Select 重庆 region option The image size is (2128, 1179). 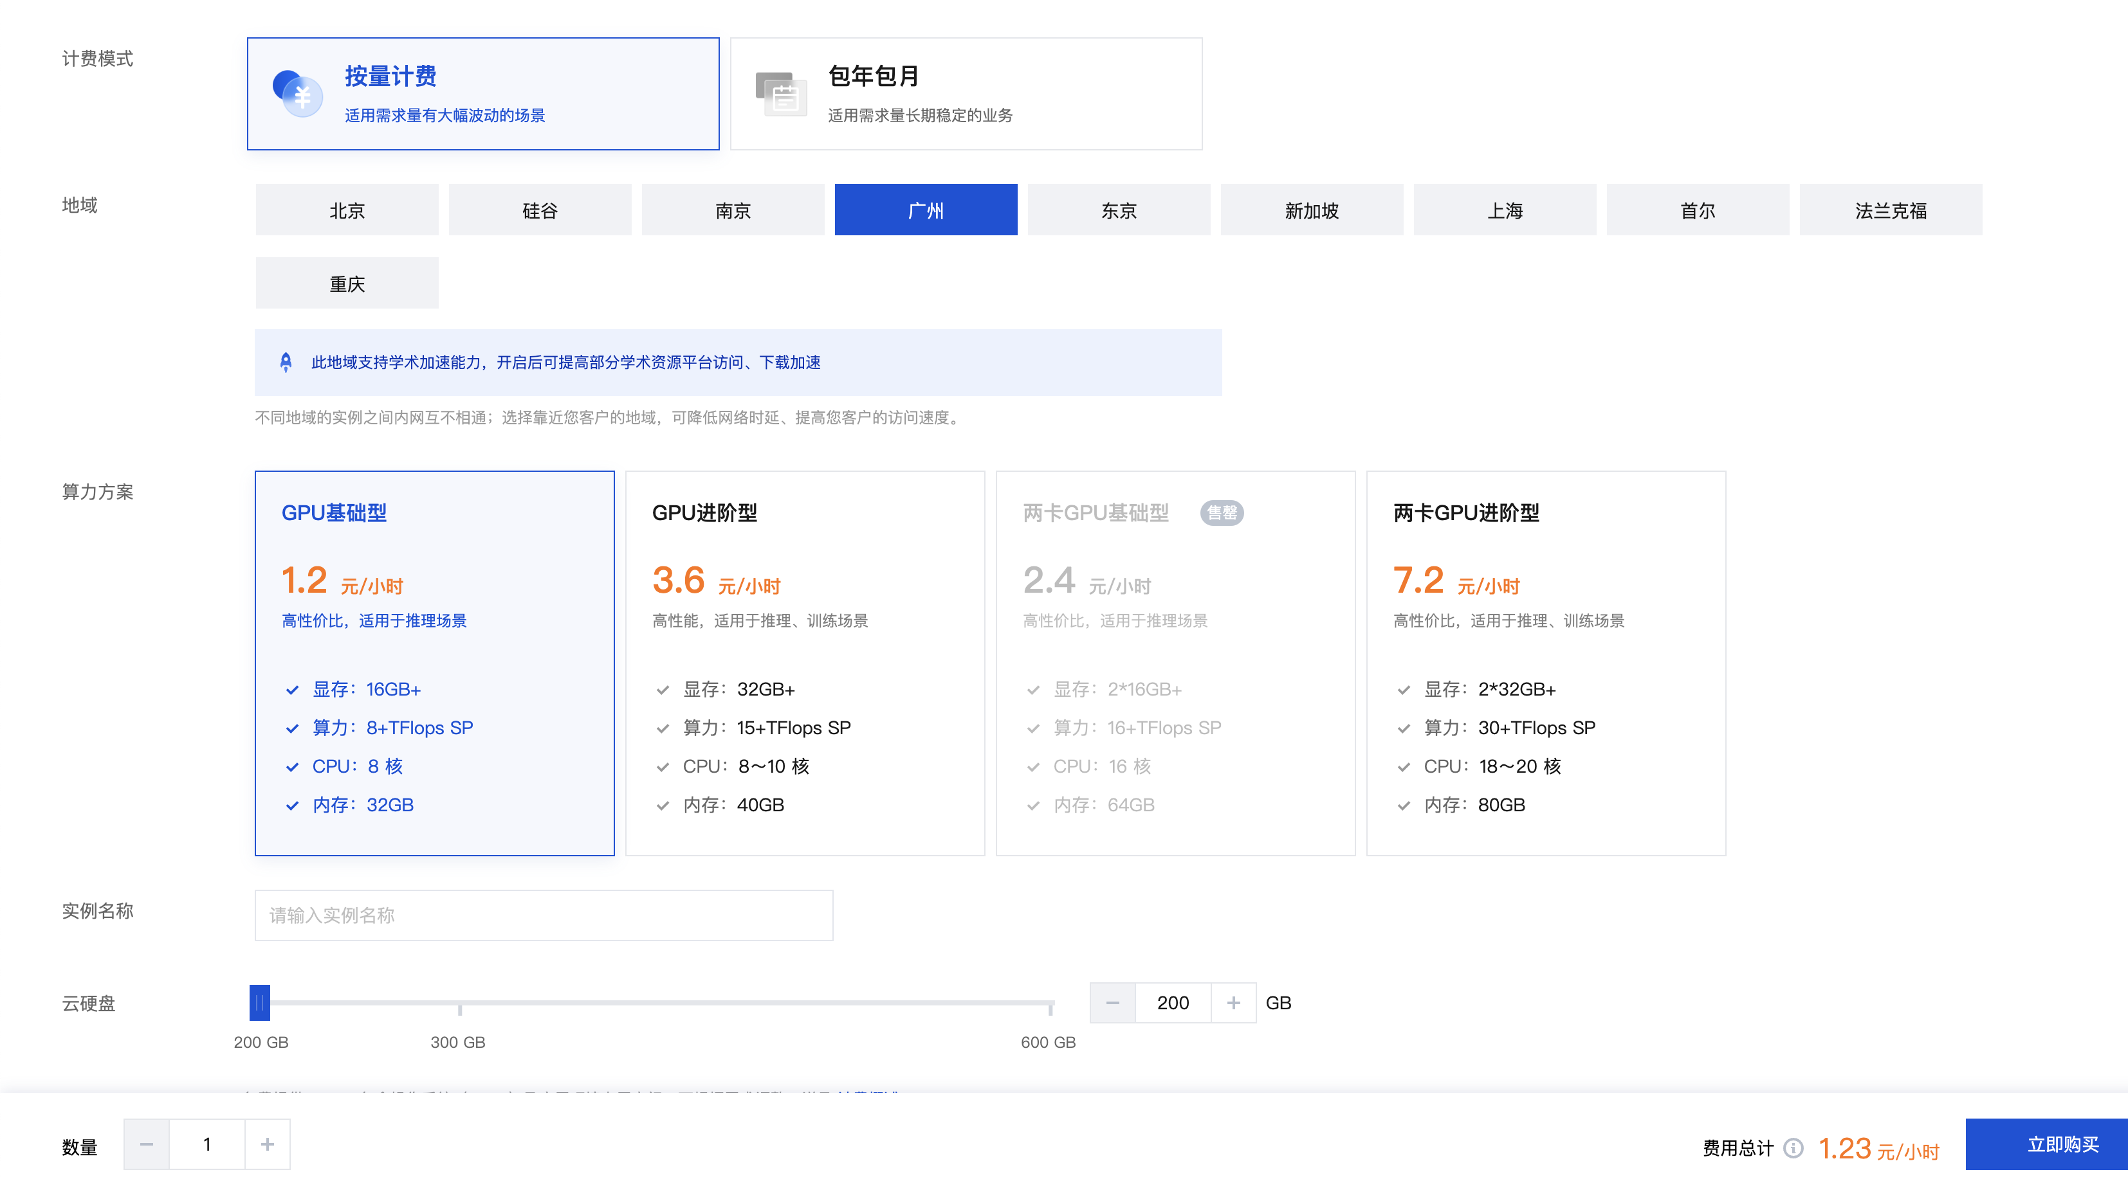click(347, 284)
